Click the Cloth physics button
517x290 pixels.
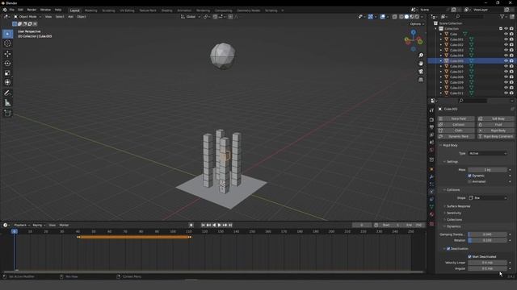pos(456,130)
